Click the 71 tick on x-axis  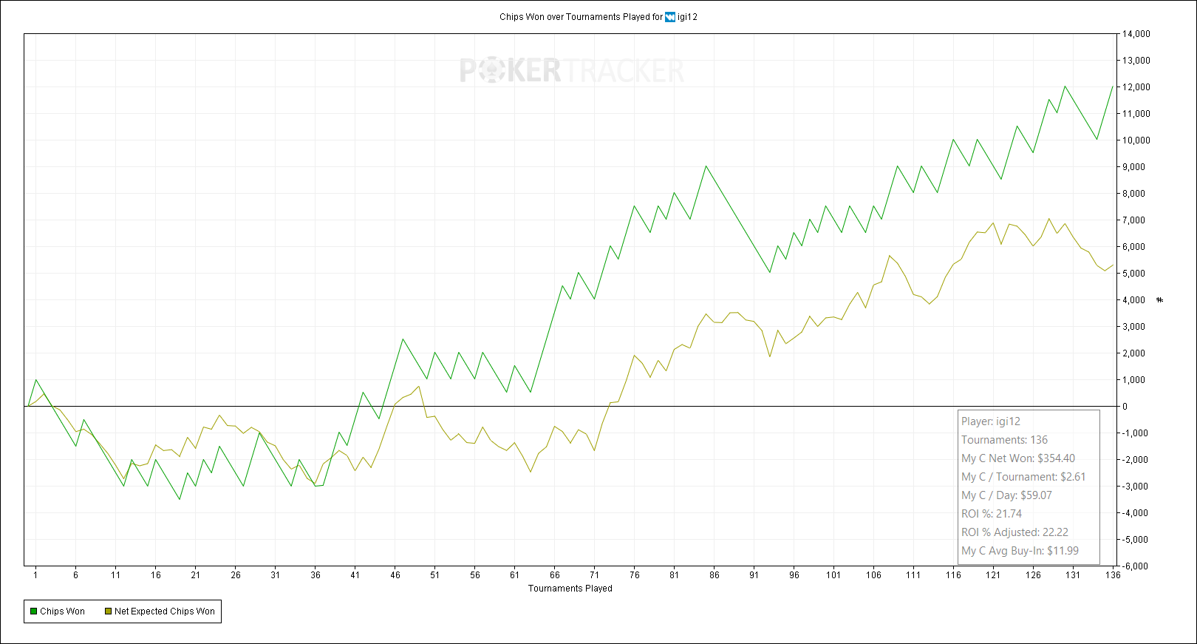(594, 575)
